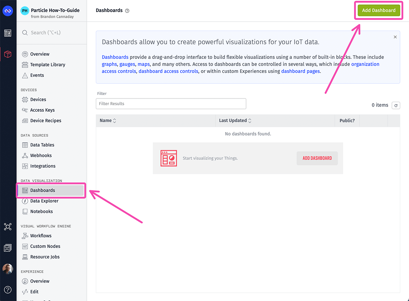Click the help question mark in left rail
This screenshot has width=409, height=301.
(x=8, y=290)
